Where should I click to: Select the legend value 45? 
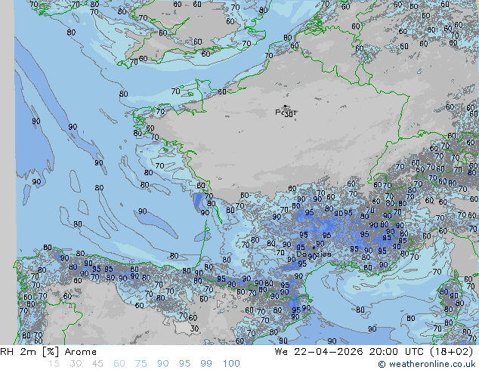click(x=97, y=364)
